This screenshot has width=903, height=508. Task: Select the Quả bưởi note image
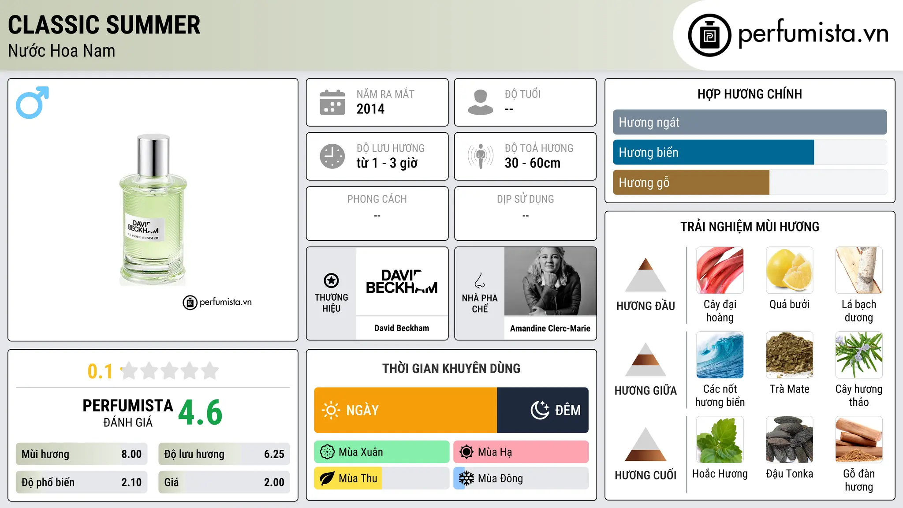(x=790, y=270)
